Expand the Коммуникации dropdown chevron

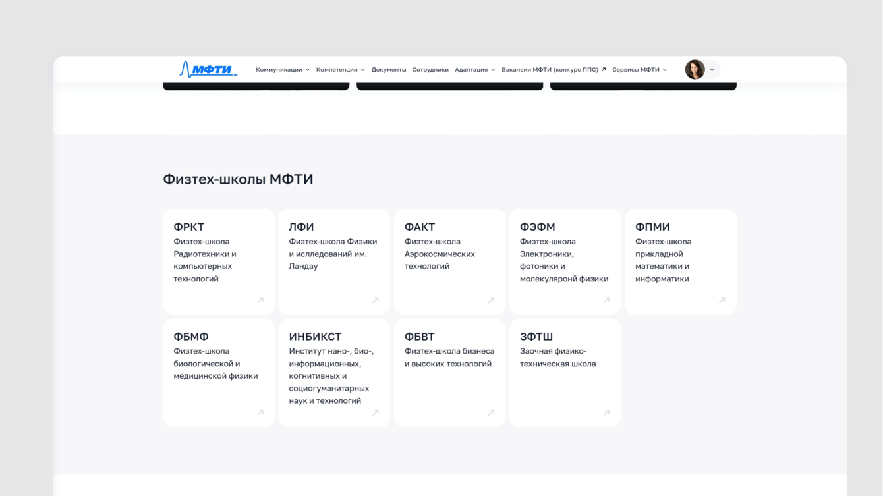tap(308, 70)
